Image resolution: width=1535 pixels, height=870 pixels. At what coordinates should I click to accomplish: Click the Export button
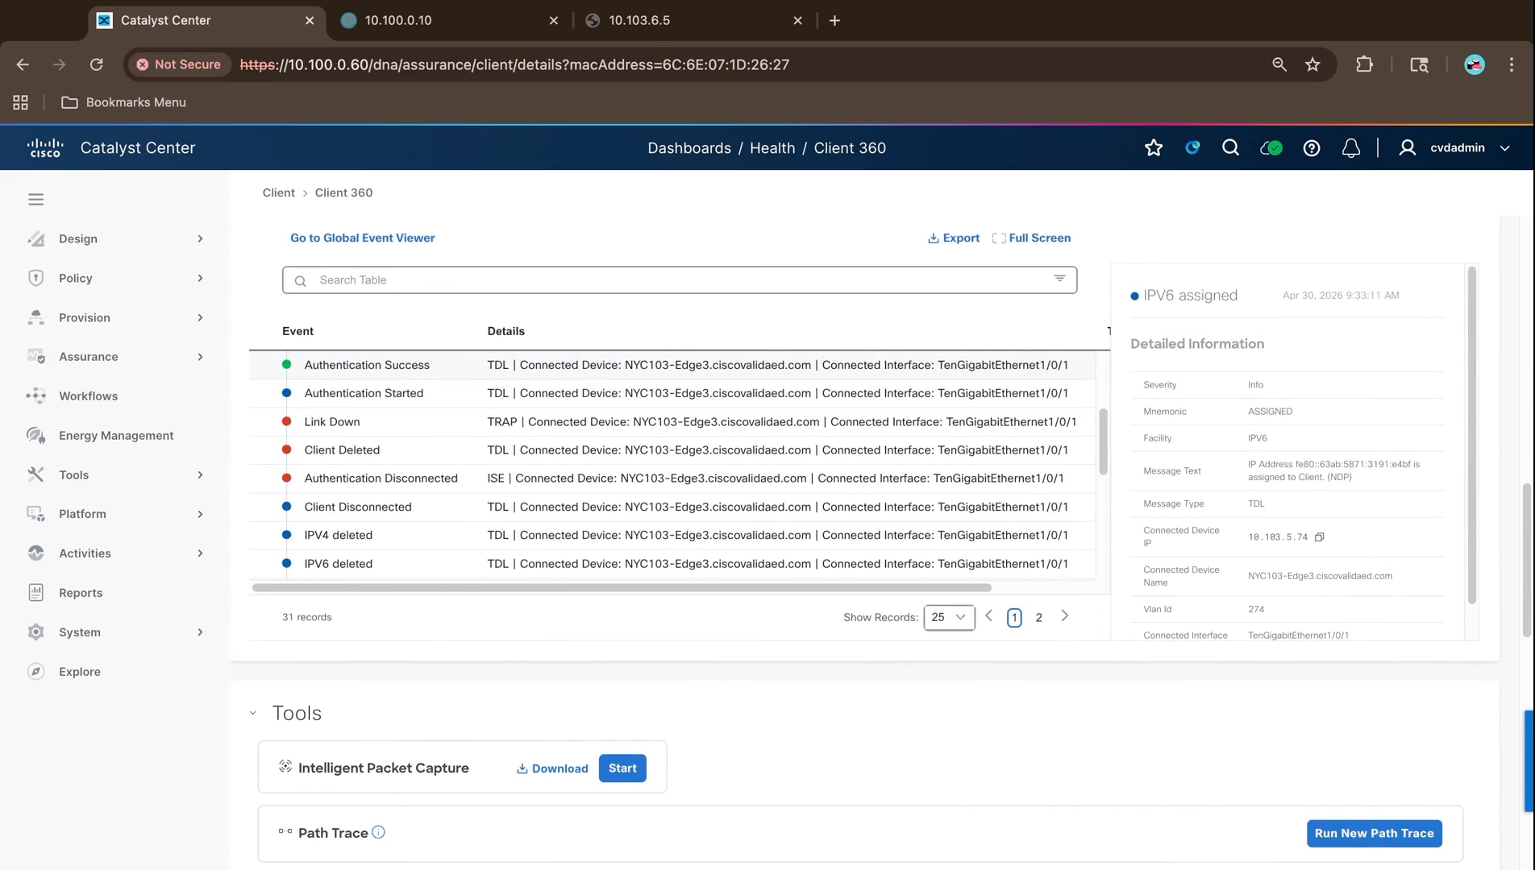(954, 238)
